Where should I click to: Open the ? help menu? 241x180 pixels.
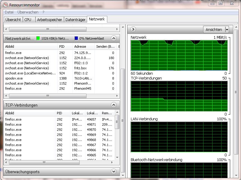tap(43, 12)
